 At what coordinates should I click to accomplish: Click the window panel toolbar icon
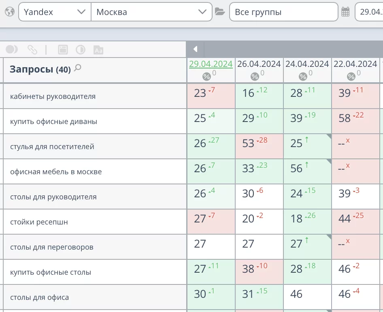(x=63, y=50)
